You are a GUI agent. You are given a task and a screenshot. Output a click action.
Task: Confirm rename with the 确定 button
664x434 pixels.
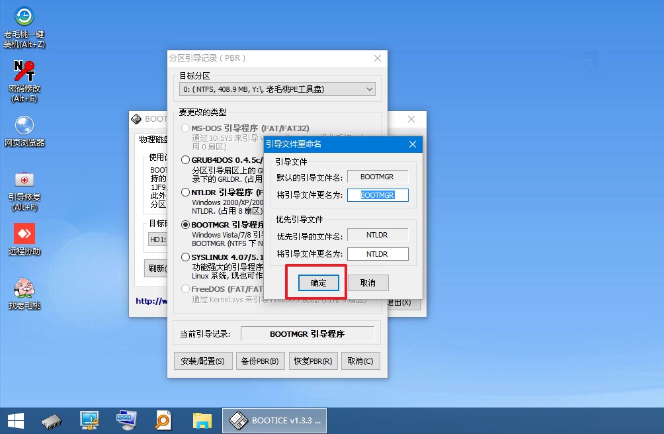[319, 283]
